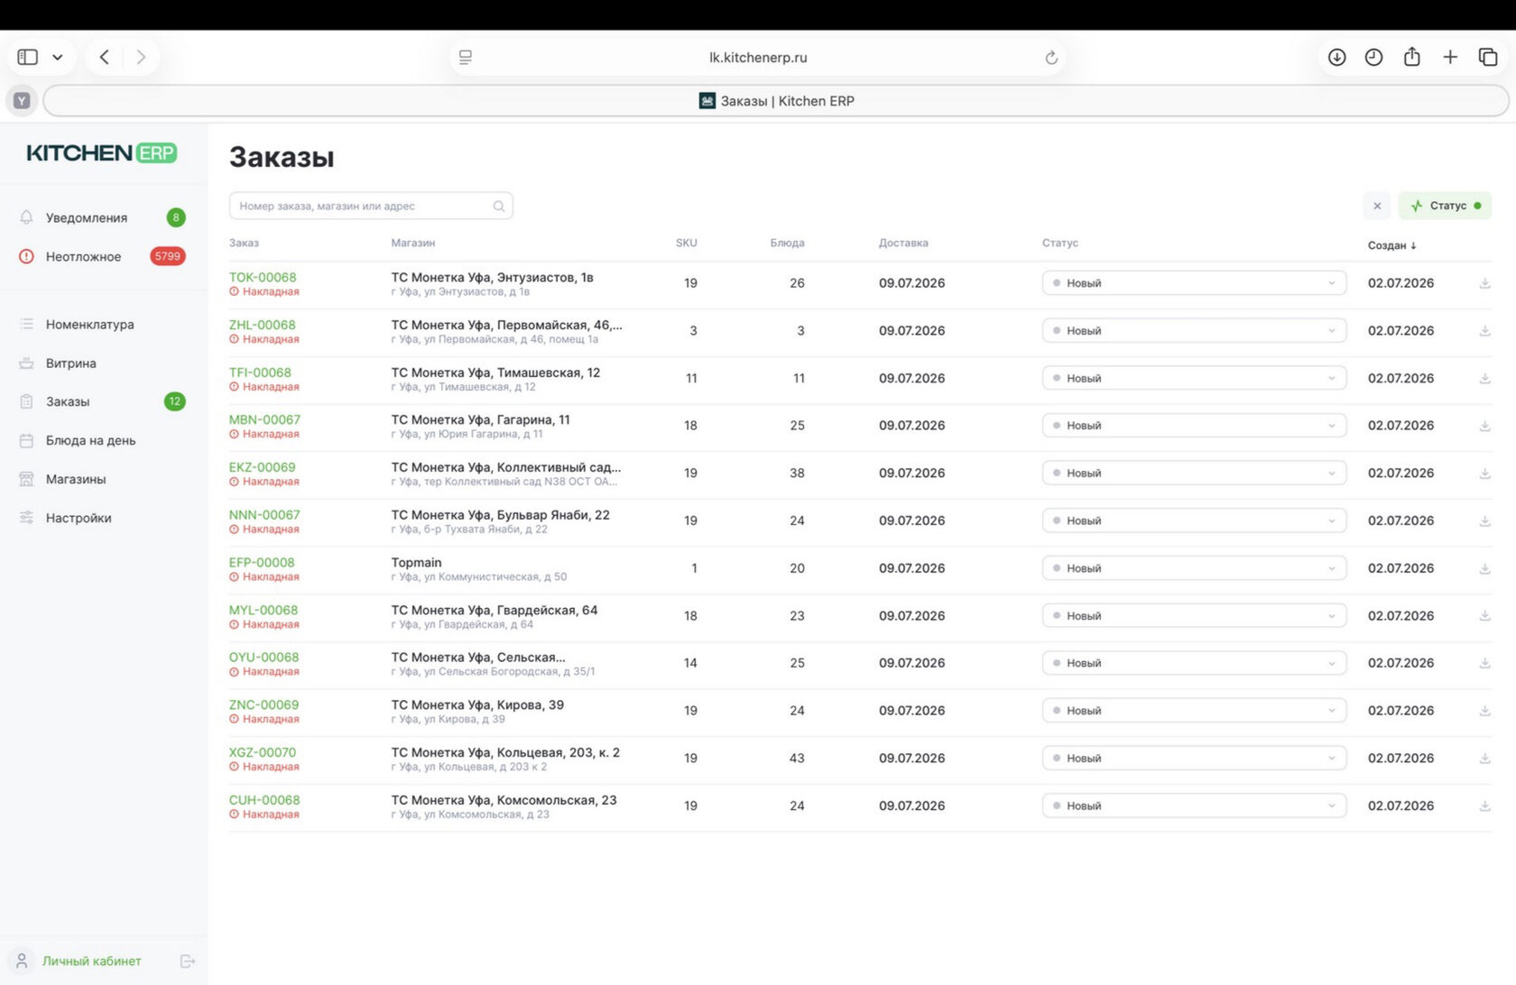Sort by the Создан column header

tap(1392, 245)
